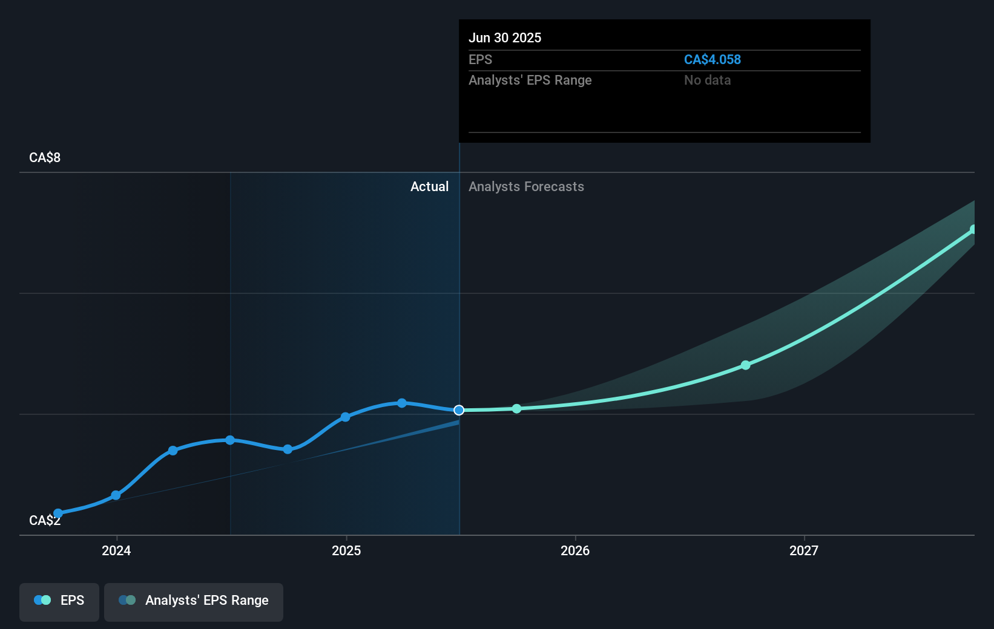This screenshot has height=629, width=994.
Task: Switch to the Actual section
Action: pos(429,186)
